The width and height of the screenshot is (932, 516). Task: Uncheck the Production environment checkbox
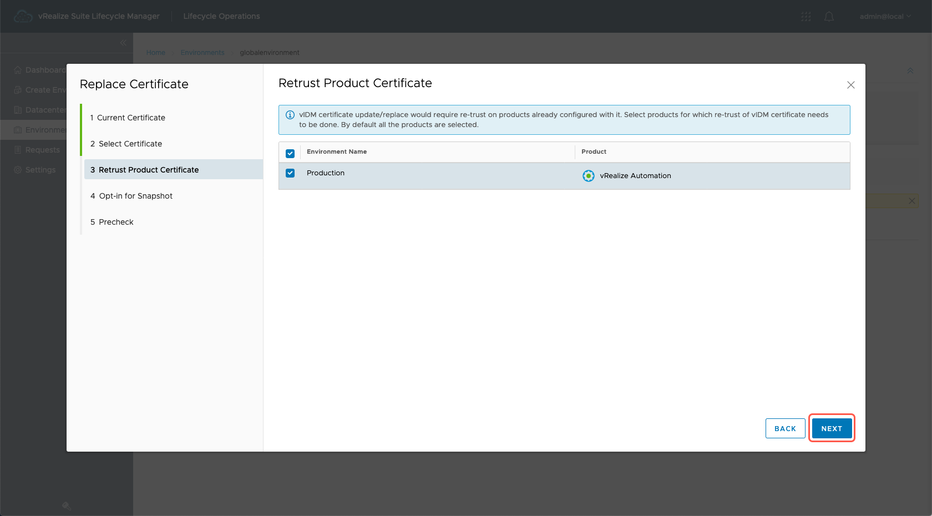[x=290, y=173]
